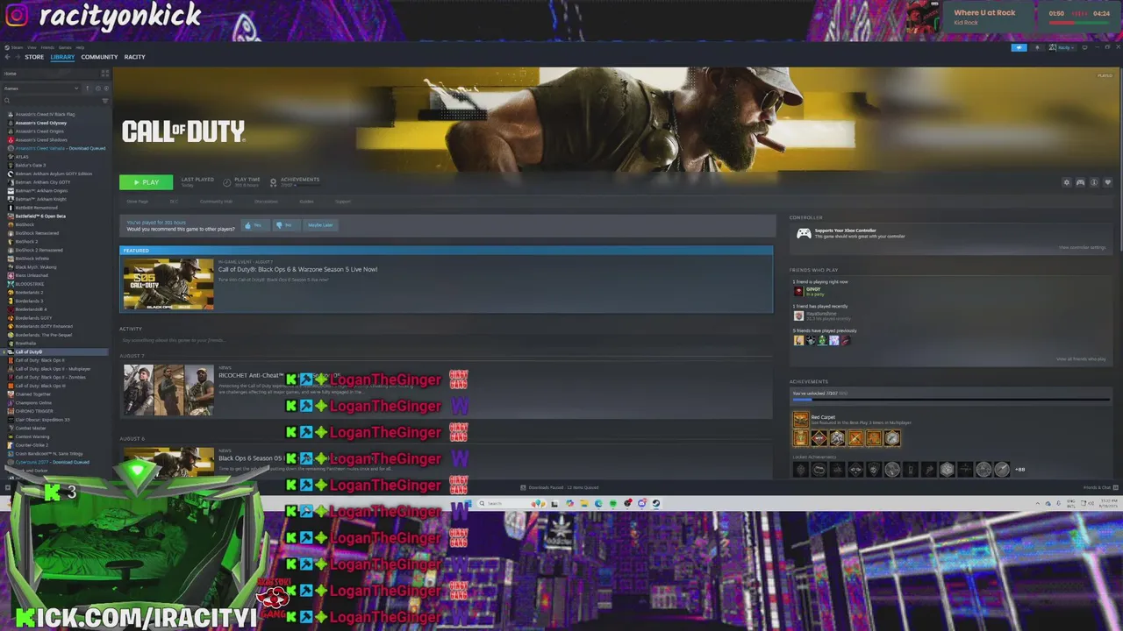Open View controller settings link
The image size is (1123, 631).
click(1082, 248)
